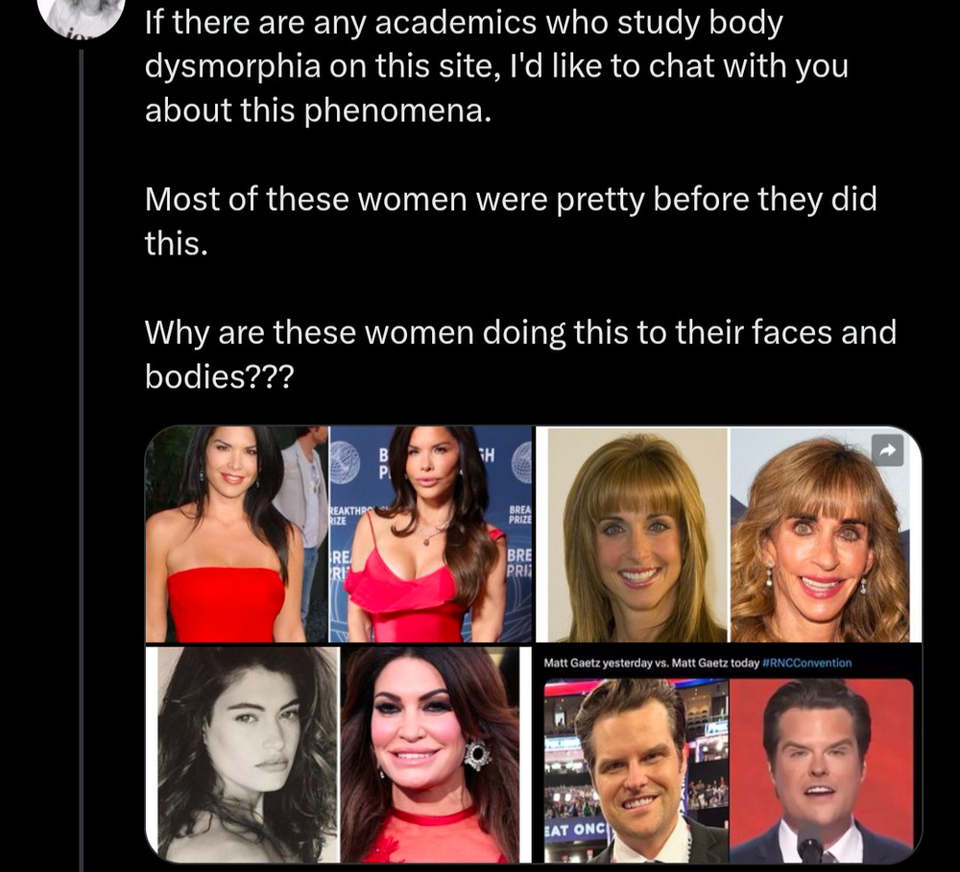Click the 'If there are any academics' paragraph
The width and height of the screenshot is (960, 872).
tap(496, 66)
